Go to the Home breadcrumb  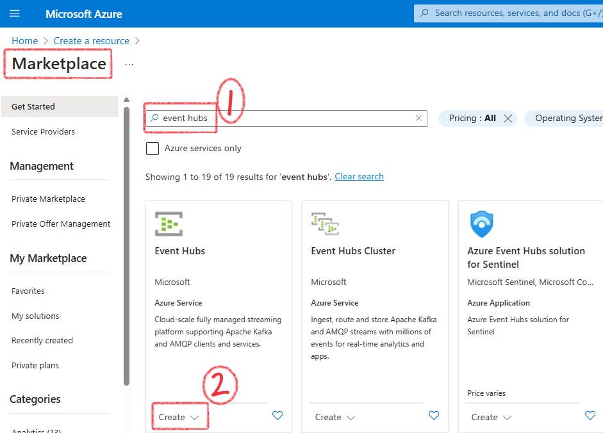[x=24, y=41]
